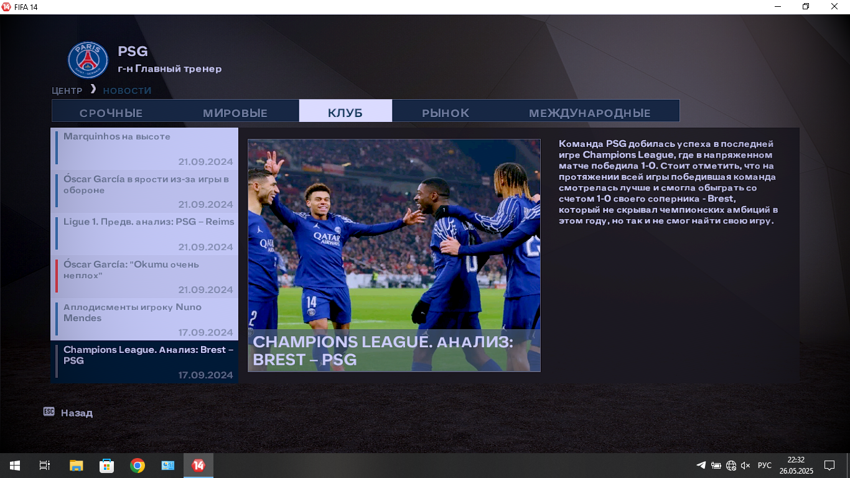Open 'Ligue 1. Предв. анализ: PSG – Reims'

[x=144, y=234]
